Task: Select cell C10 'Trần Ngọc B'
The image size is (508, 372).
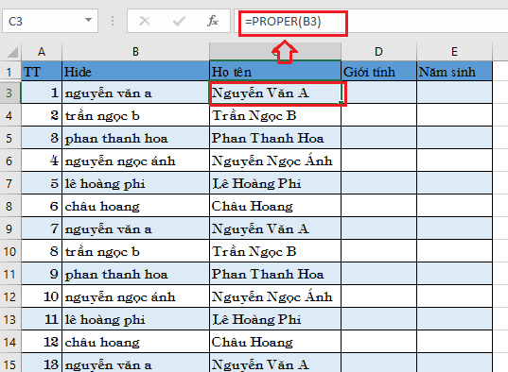Action: 275,251
